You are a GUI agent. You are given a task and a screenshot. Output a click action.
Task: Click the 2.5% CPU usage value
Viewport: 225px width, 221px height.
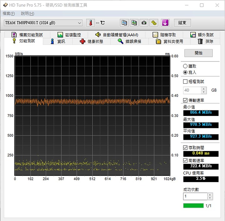point(201,179)
